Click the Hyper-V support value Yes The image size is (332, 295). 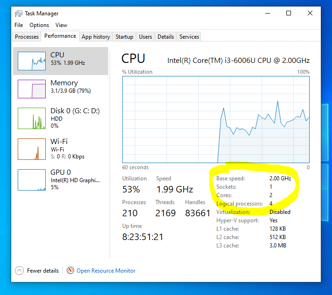point(273,220)
